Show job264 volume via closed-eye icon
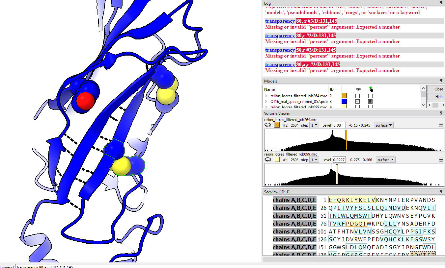The image size is (445, 268). click(268, 125)
